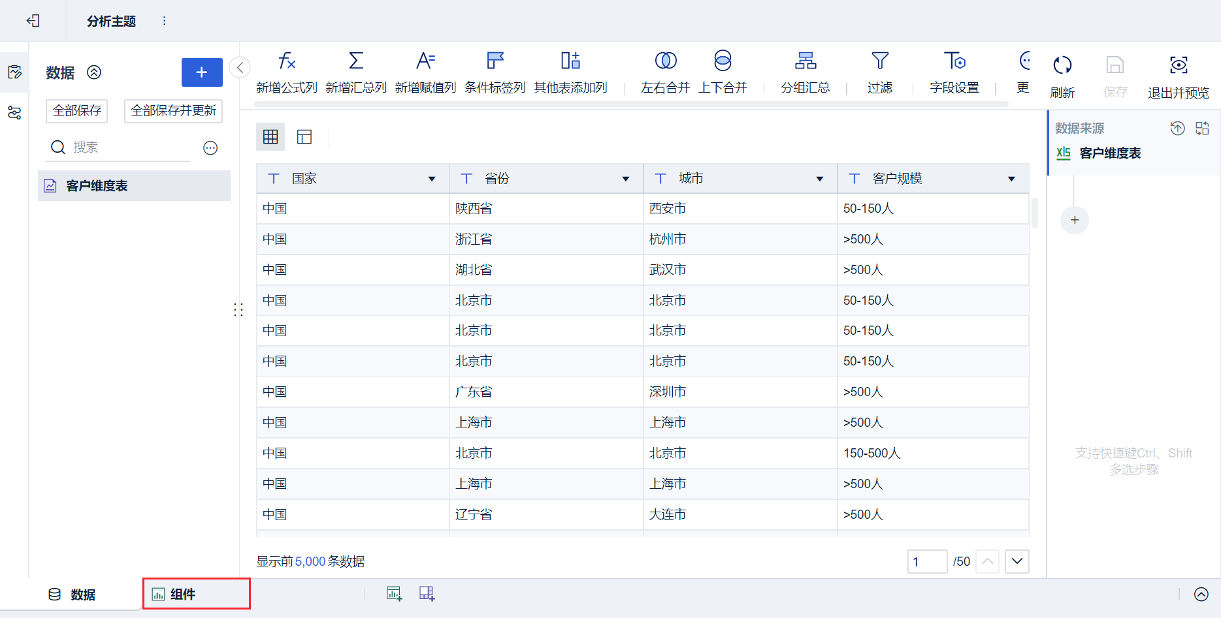This screenshot has height=618, width=1221.
Task: Open the settings sliders icon in left sidebar
Action: coord(14,113)
